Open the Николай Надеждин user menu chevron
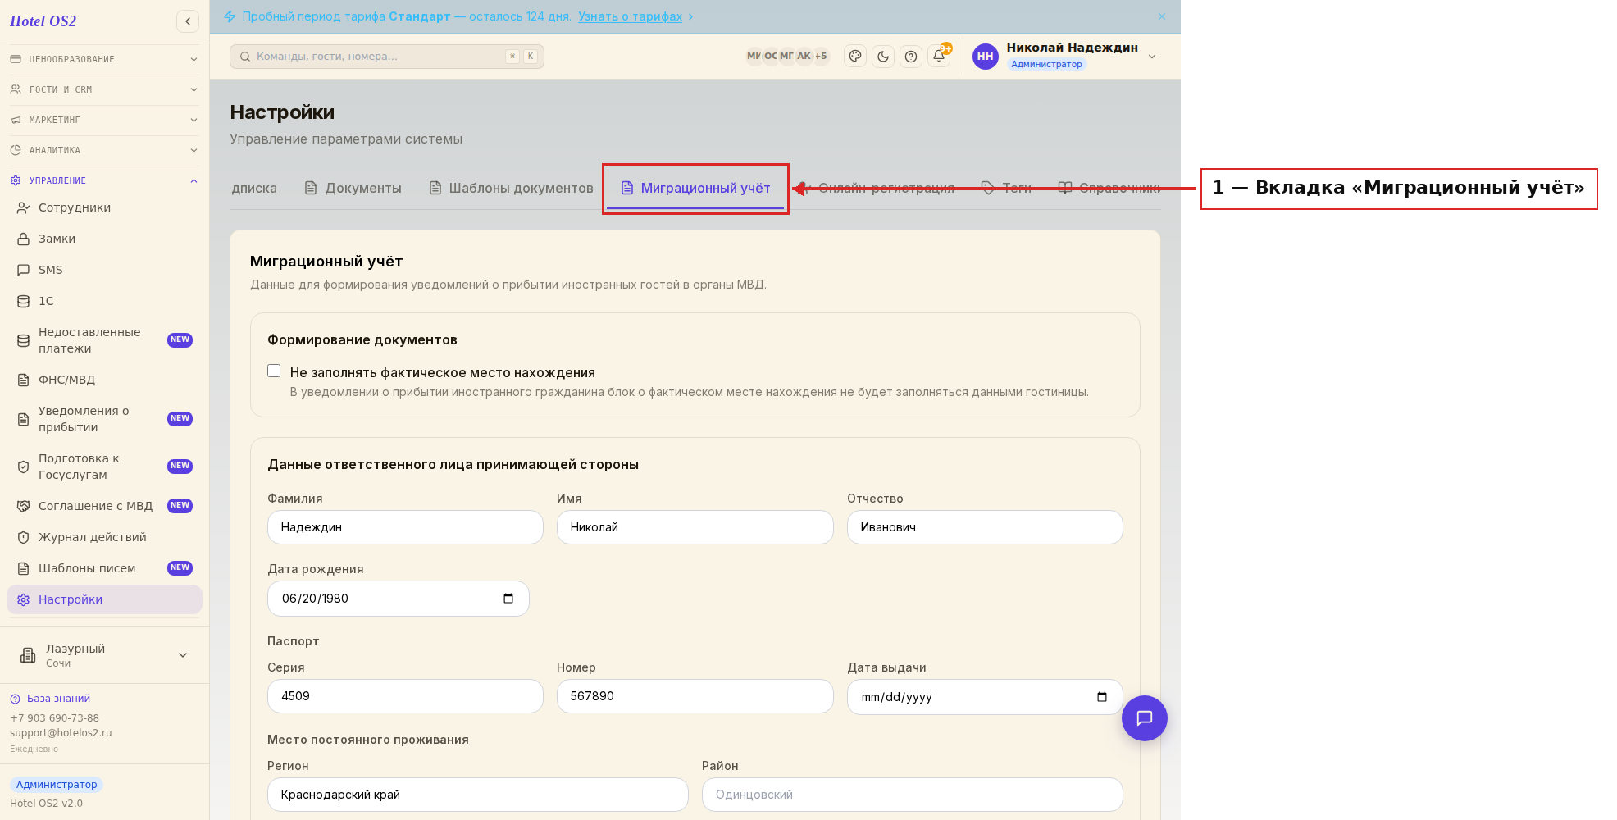 (x=1152, y=57)
